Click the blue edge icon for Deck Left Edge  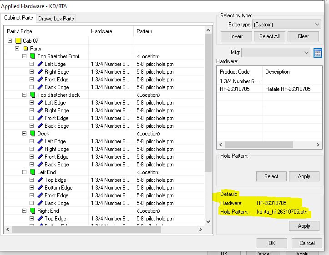coord(40,141)
